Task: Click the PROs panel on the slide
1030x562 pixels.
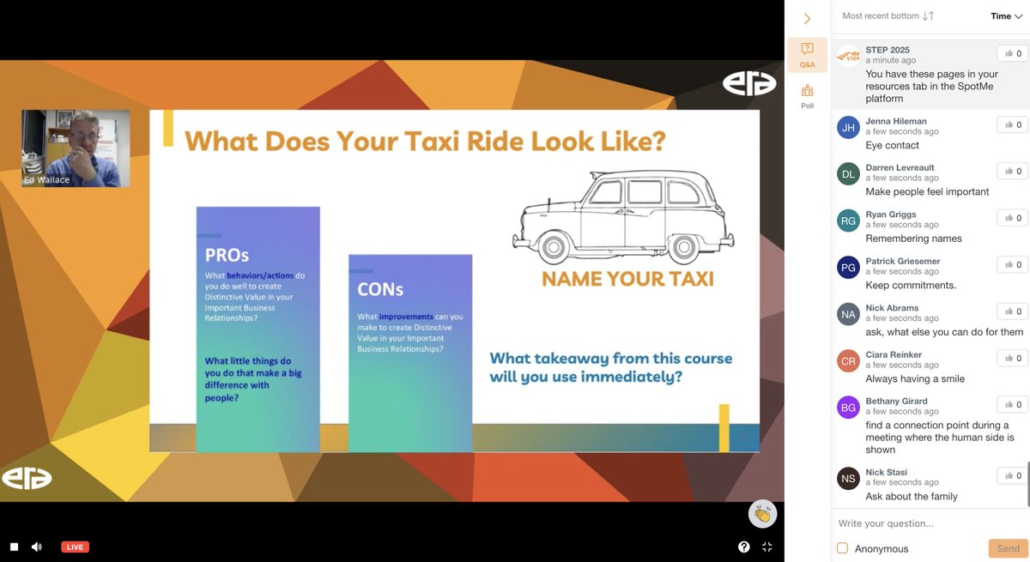Action: point(258,329)
